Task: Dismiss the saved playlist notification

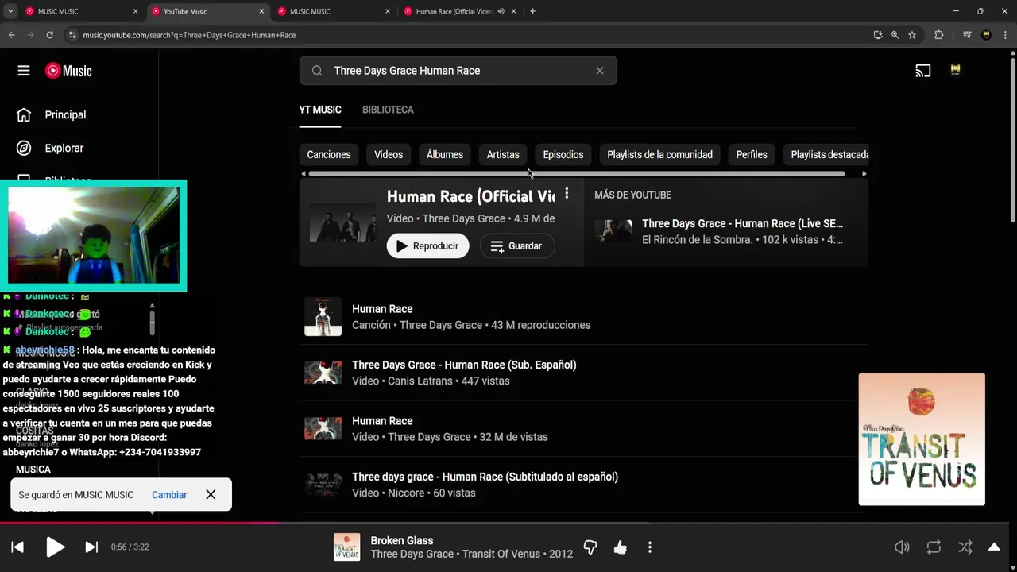Action: tap(211, 494)
